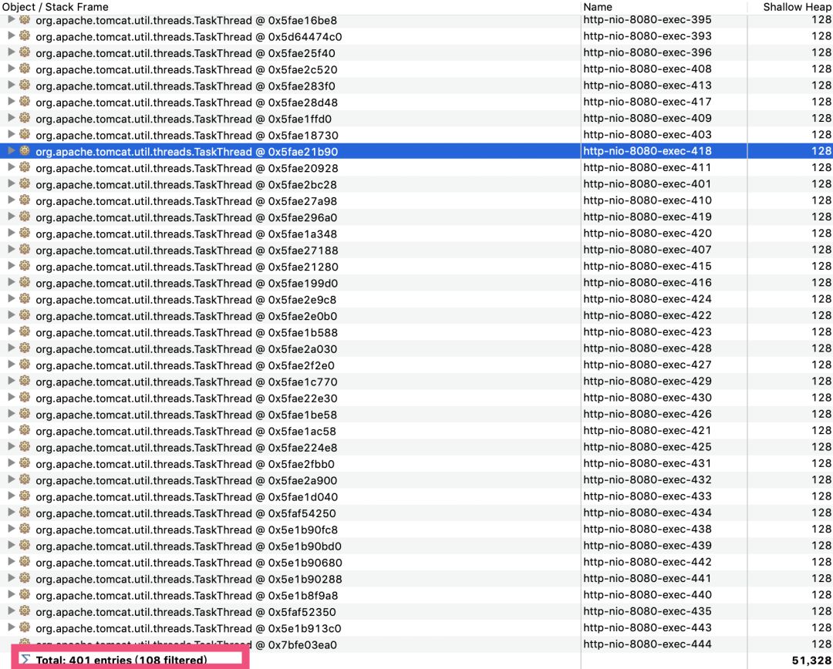Click thread icon of 0x5fae2fbb0 row
This screenshot has height=669, width=833.
coord(25,463)
